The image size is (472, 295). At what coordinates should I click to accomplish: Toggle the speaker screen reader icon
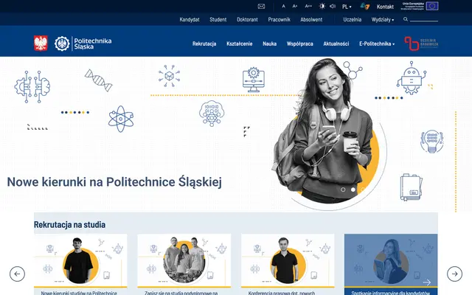(x=333, y=7)
